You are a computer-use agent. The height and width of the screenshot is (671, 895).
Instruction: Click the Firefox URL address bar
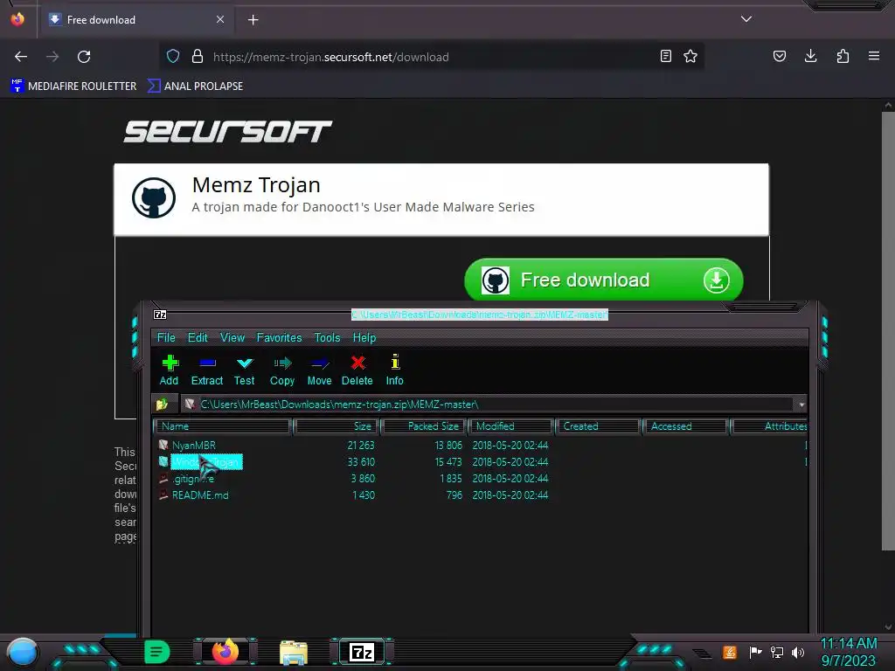[432, 57]
